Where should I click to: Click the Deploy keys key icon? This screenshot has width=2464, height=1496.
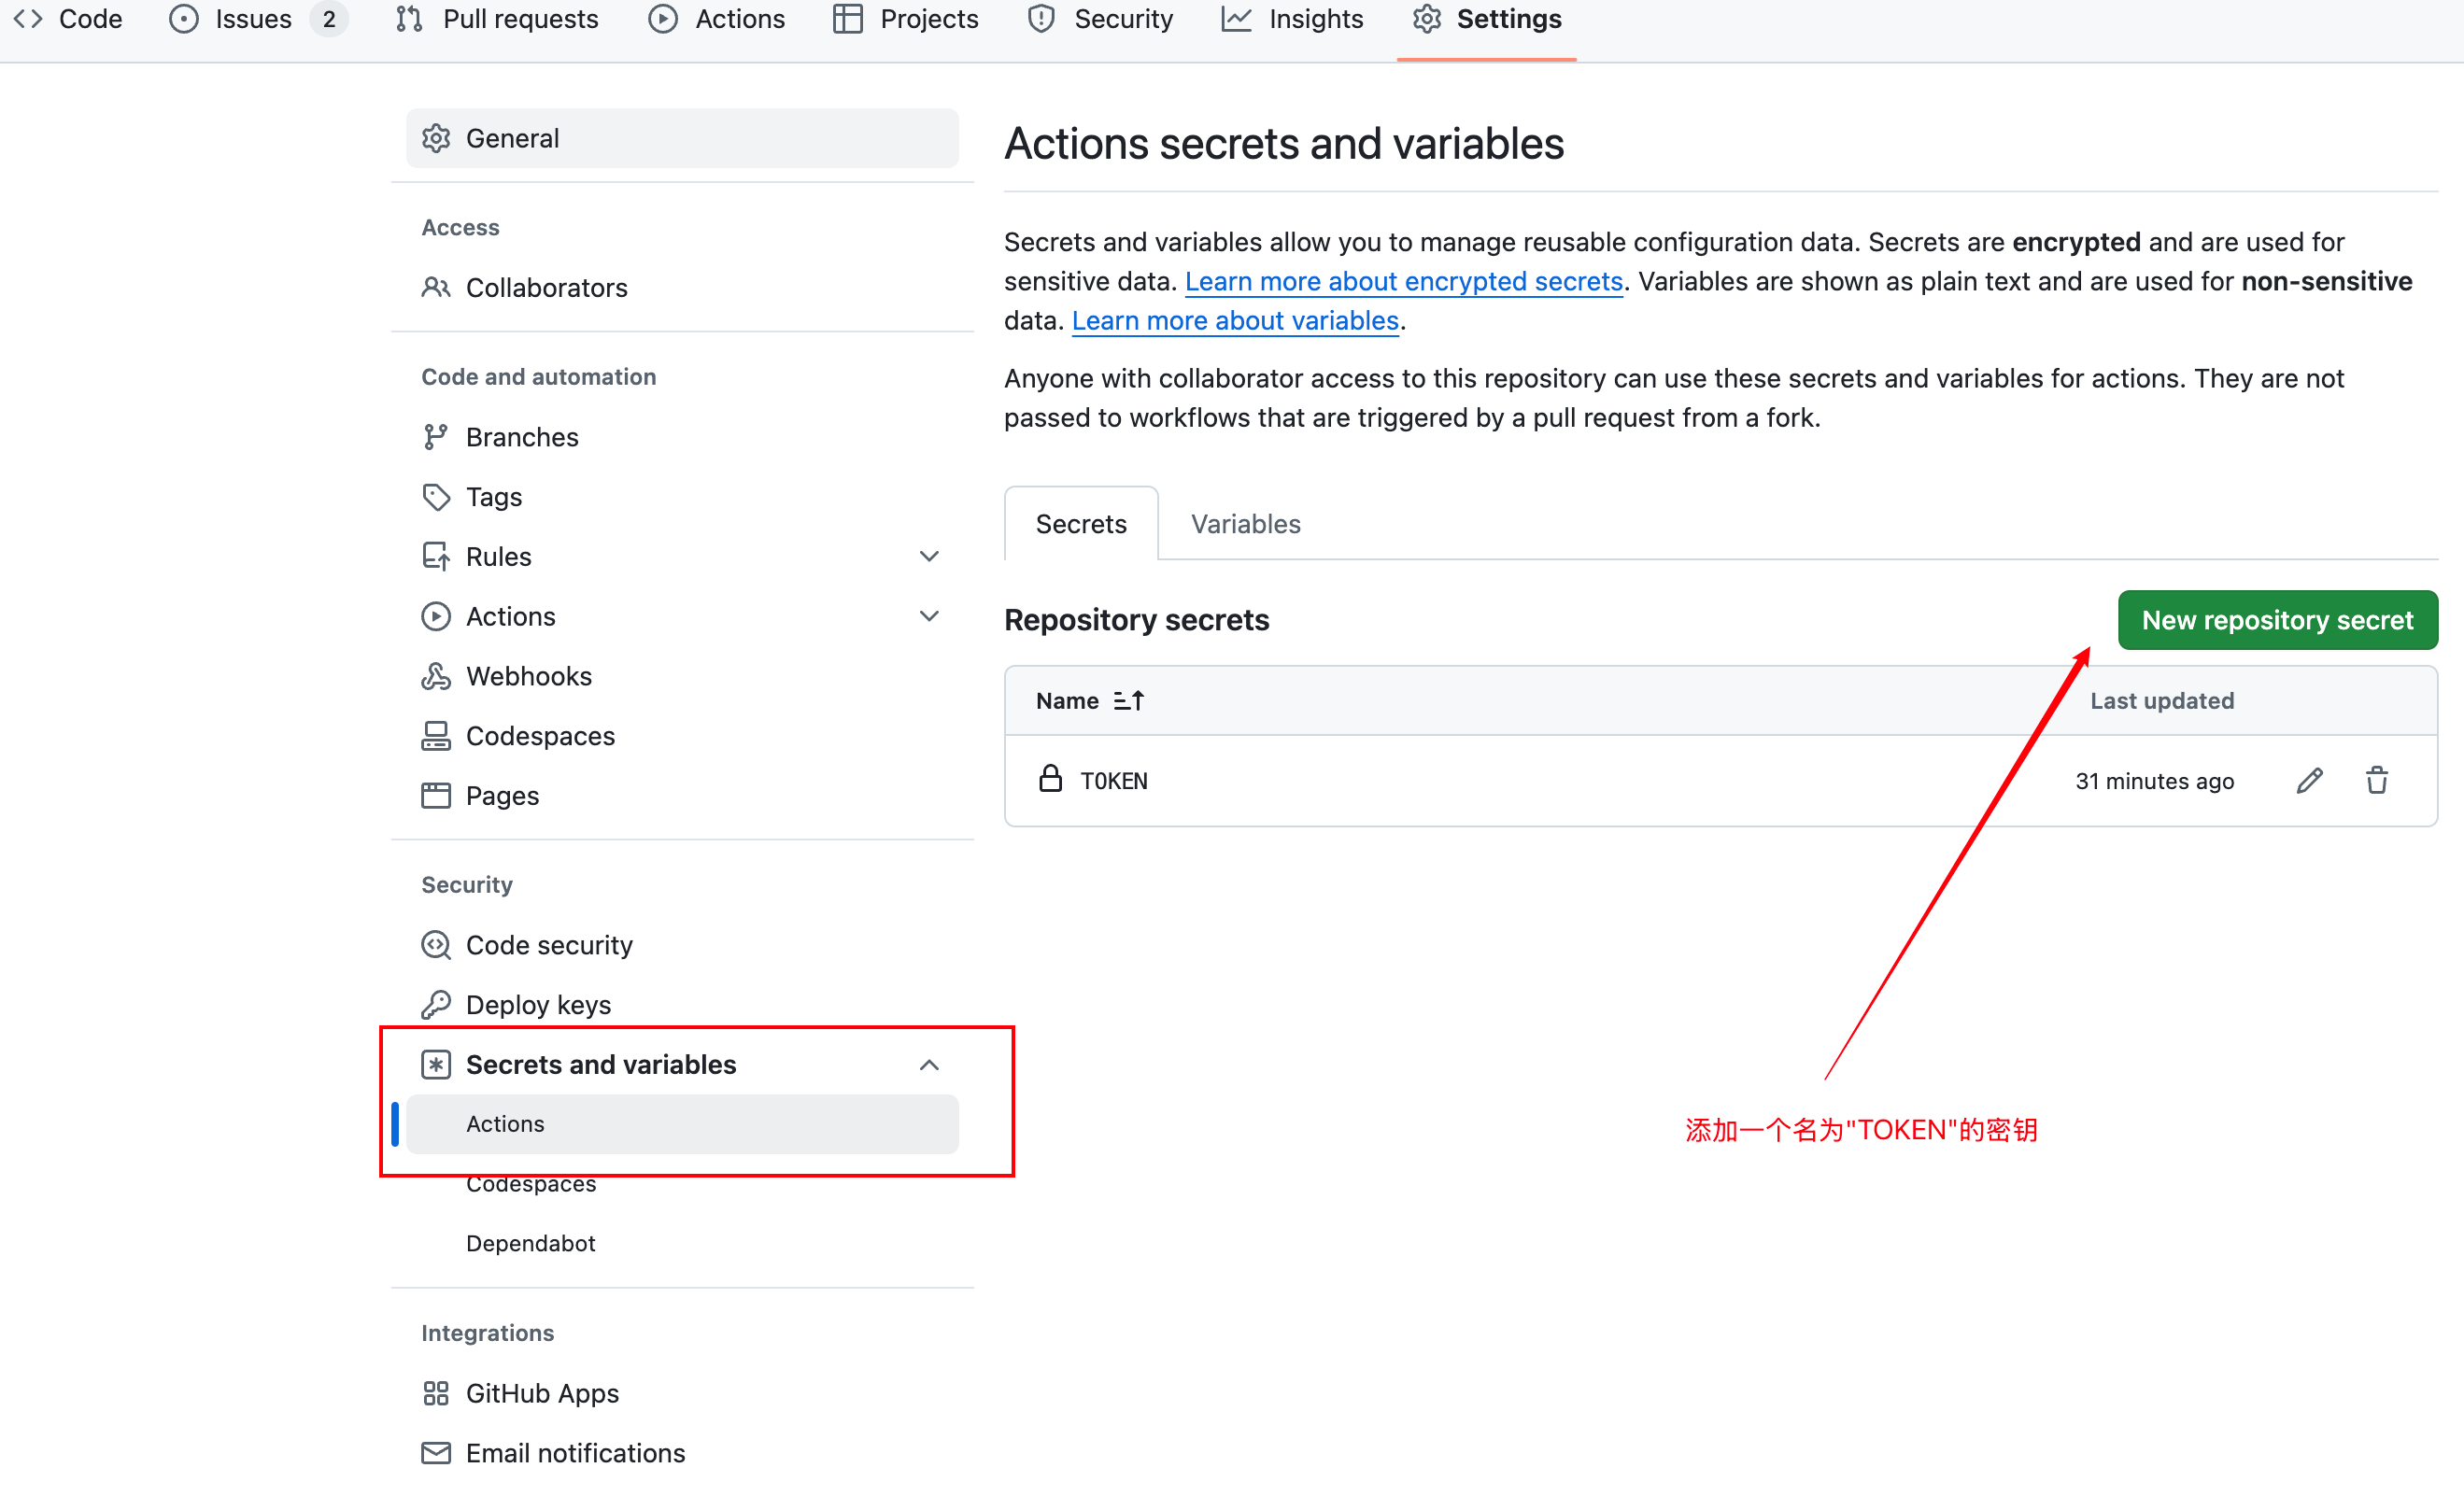pyautogui.click(x=435, y=1004)
